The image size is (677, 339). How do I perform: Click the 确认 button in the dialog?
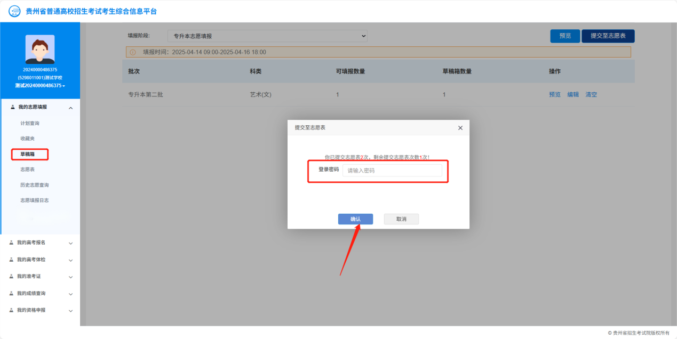355,219
